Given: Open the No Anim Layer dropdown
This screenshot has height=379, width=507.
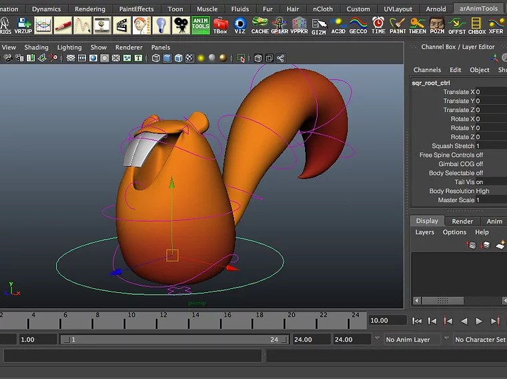Looking at the screenshot, I should point(409,340).
